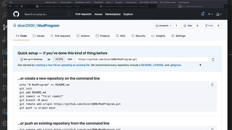Open the ModProgram repository link
This screenshot has width=232, height=130.
tap(48, 26)
